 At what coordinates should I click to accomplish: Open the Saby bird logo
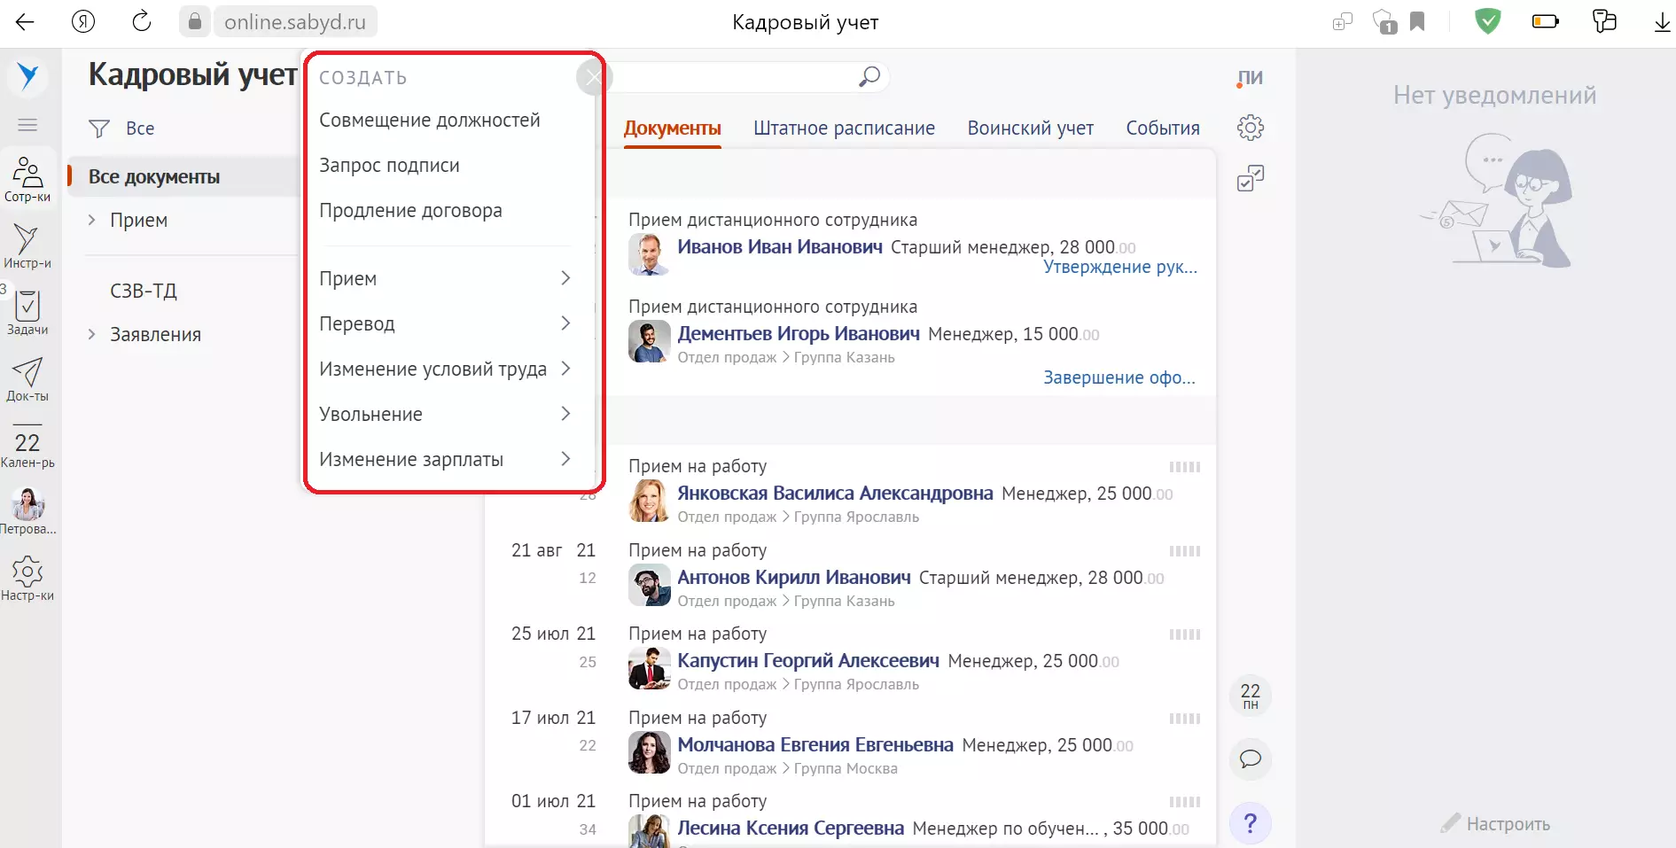coord(28,76)
